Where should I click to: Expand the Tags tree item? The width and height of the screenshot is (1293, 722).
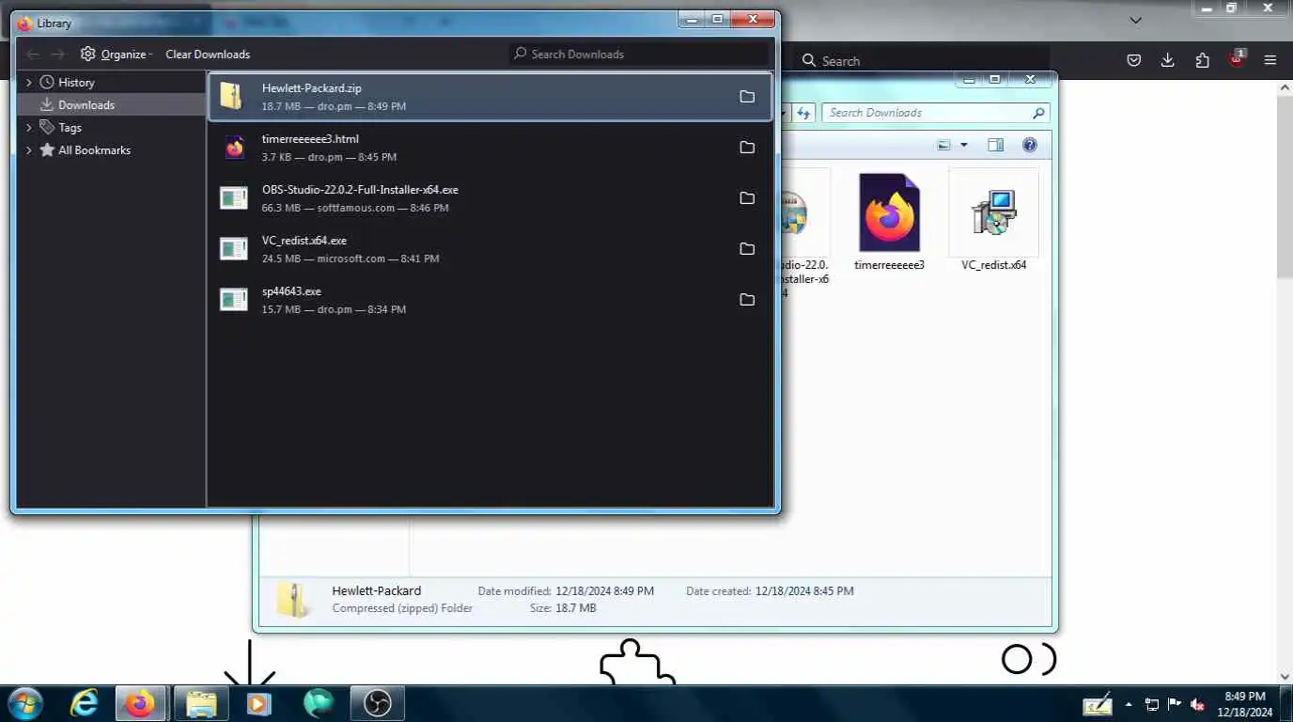tap(29, 128)
